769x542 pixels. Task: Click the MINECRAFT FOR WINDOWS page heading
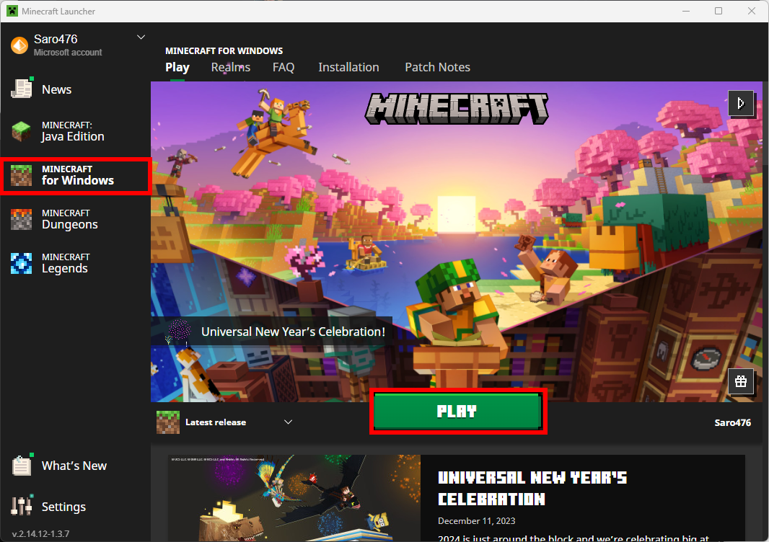(x=224, y=51)
